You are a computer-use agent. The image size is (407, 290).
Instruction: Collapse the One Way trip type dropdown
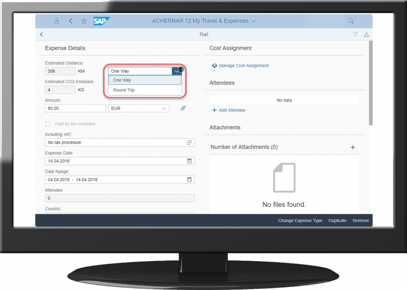pos(176,71)
